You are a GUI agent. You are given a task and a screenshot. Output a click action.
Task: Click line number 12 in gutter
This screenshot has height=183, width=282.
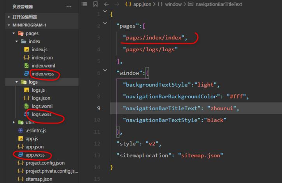coord(97,144)
